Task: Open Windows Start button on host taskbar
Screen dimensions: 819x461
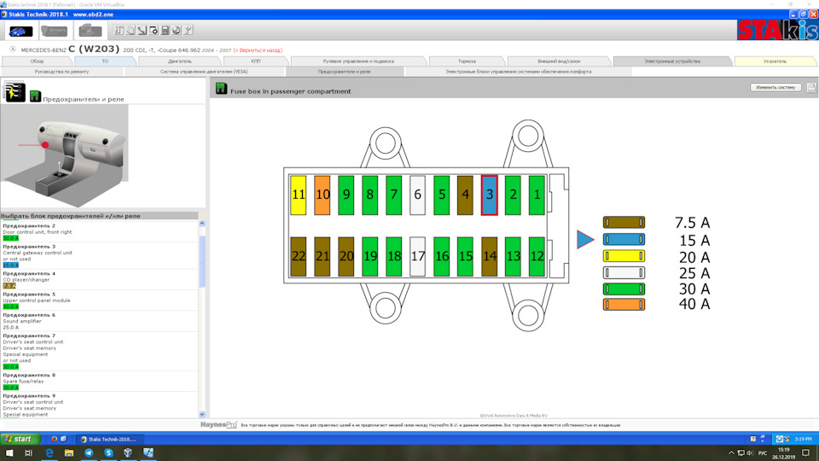Action: pos(9,453)
